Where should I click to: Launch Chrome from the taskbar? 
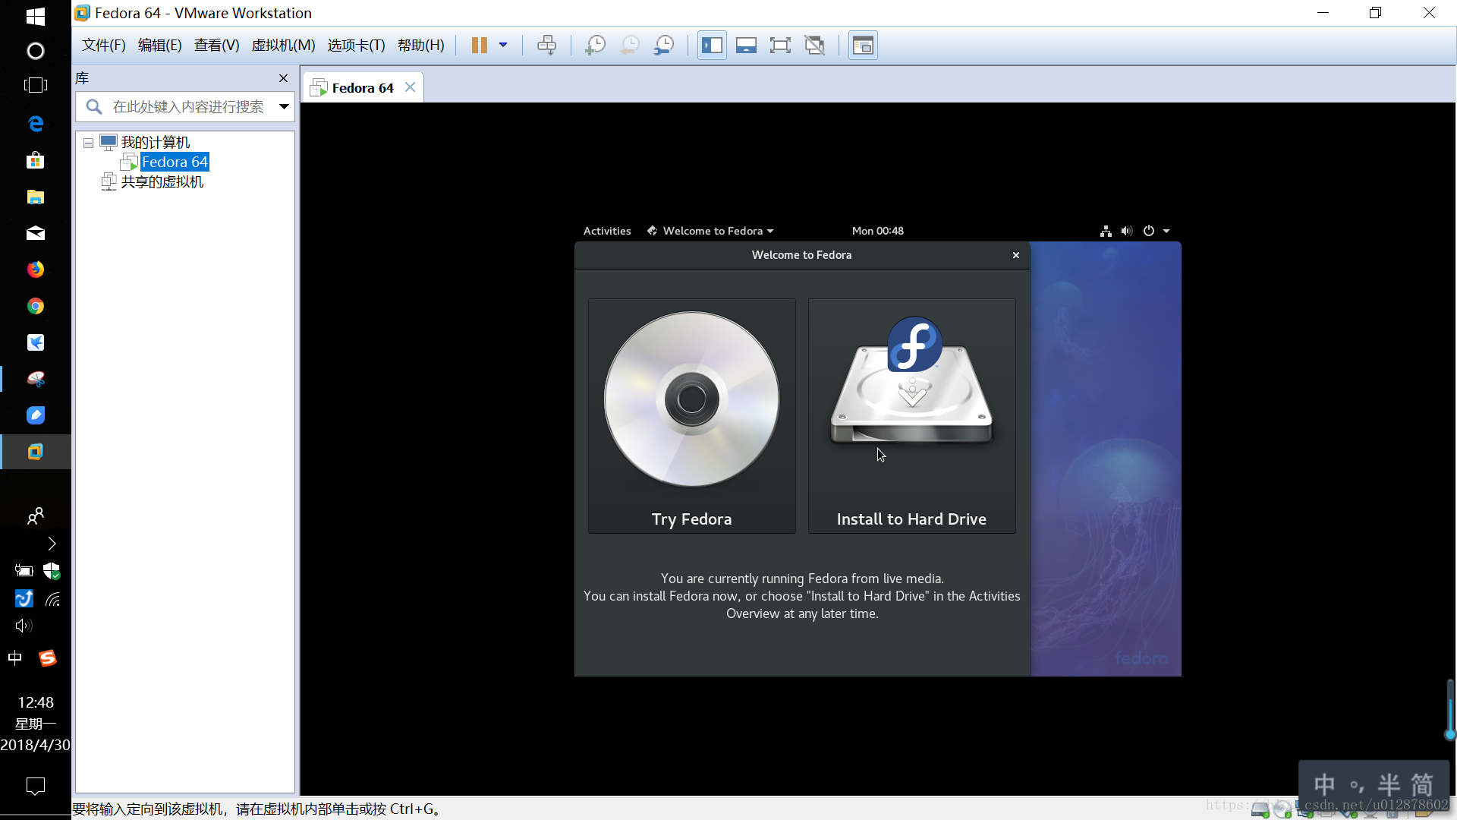click(36, 306)
